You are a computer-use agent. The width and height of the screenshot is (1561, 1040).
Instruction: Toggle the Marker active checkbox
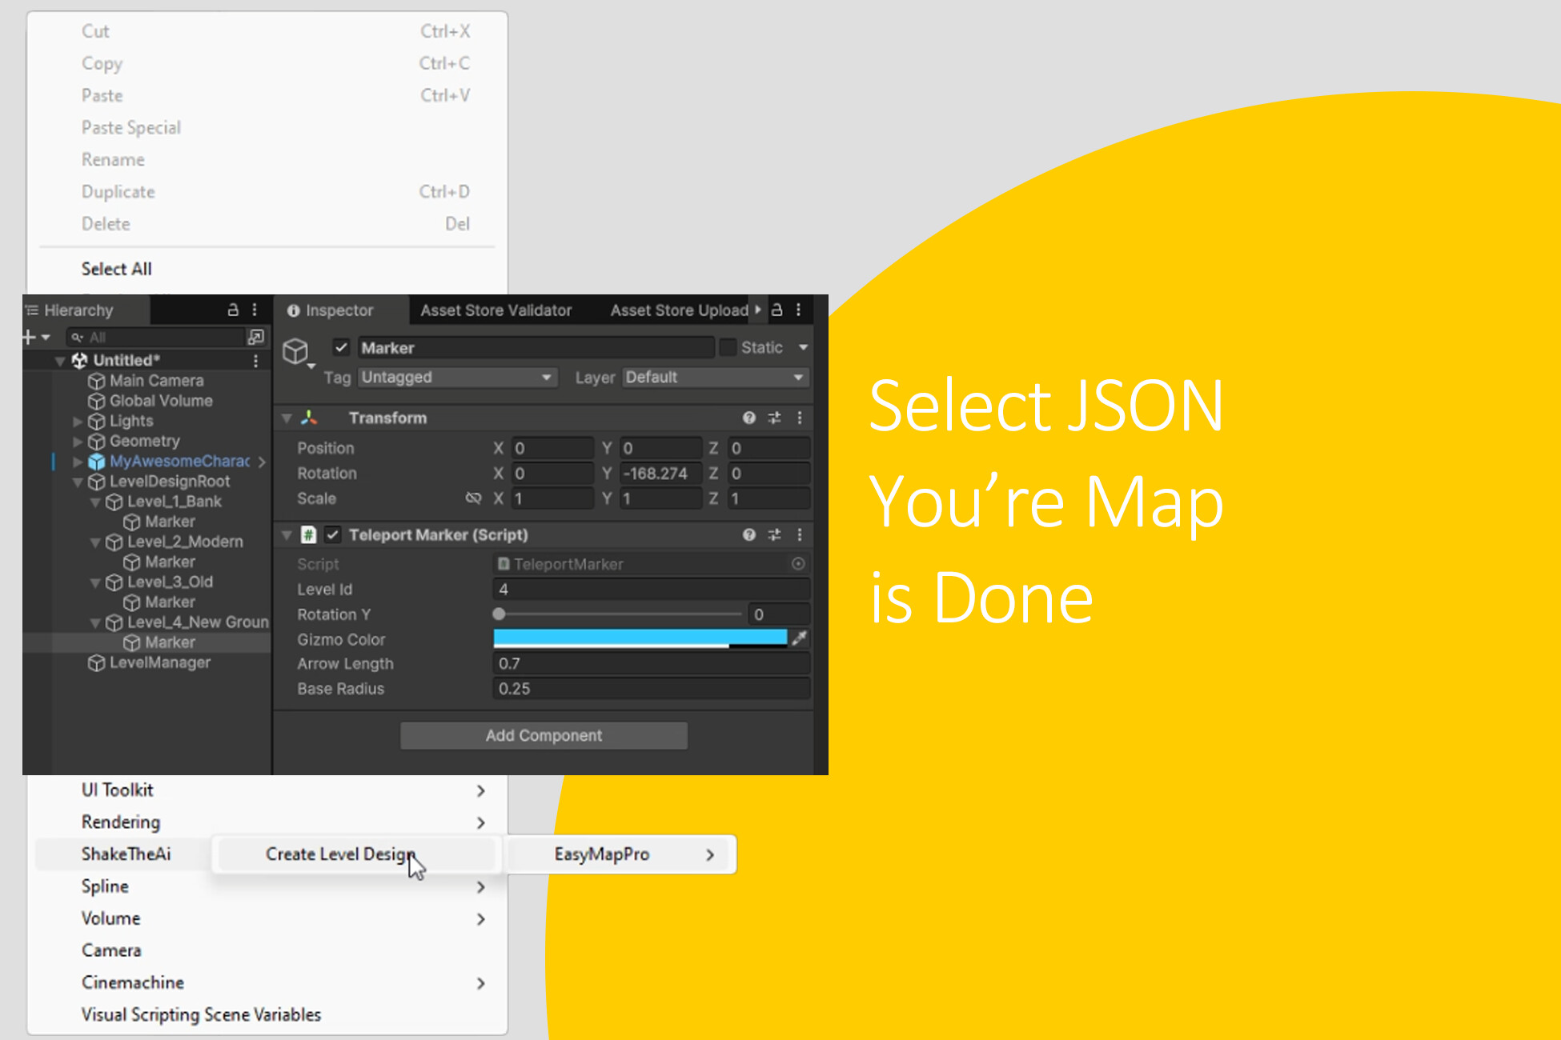[x=342, y=347]
